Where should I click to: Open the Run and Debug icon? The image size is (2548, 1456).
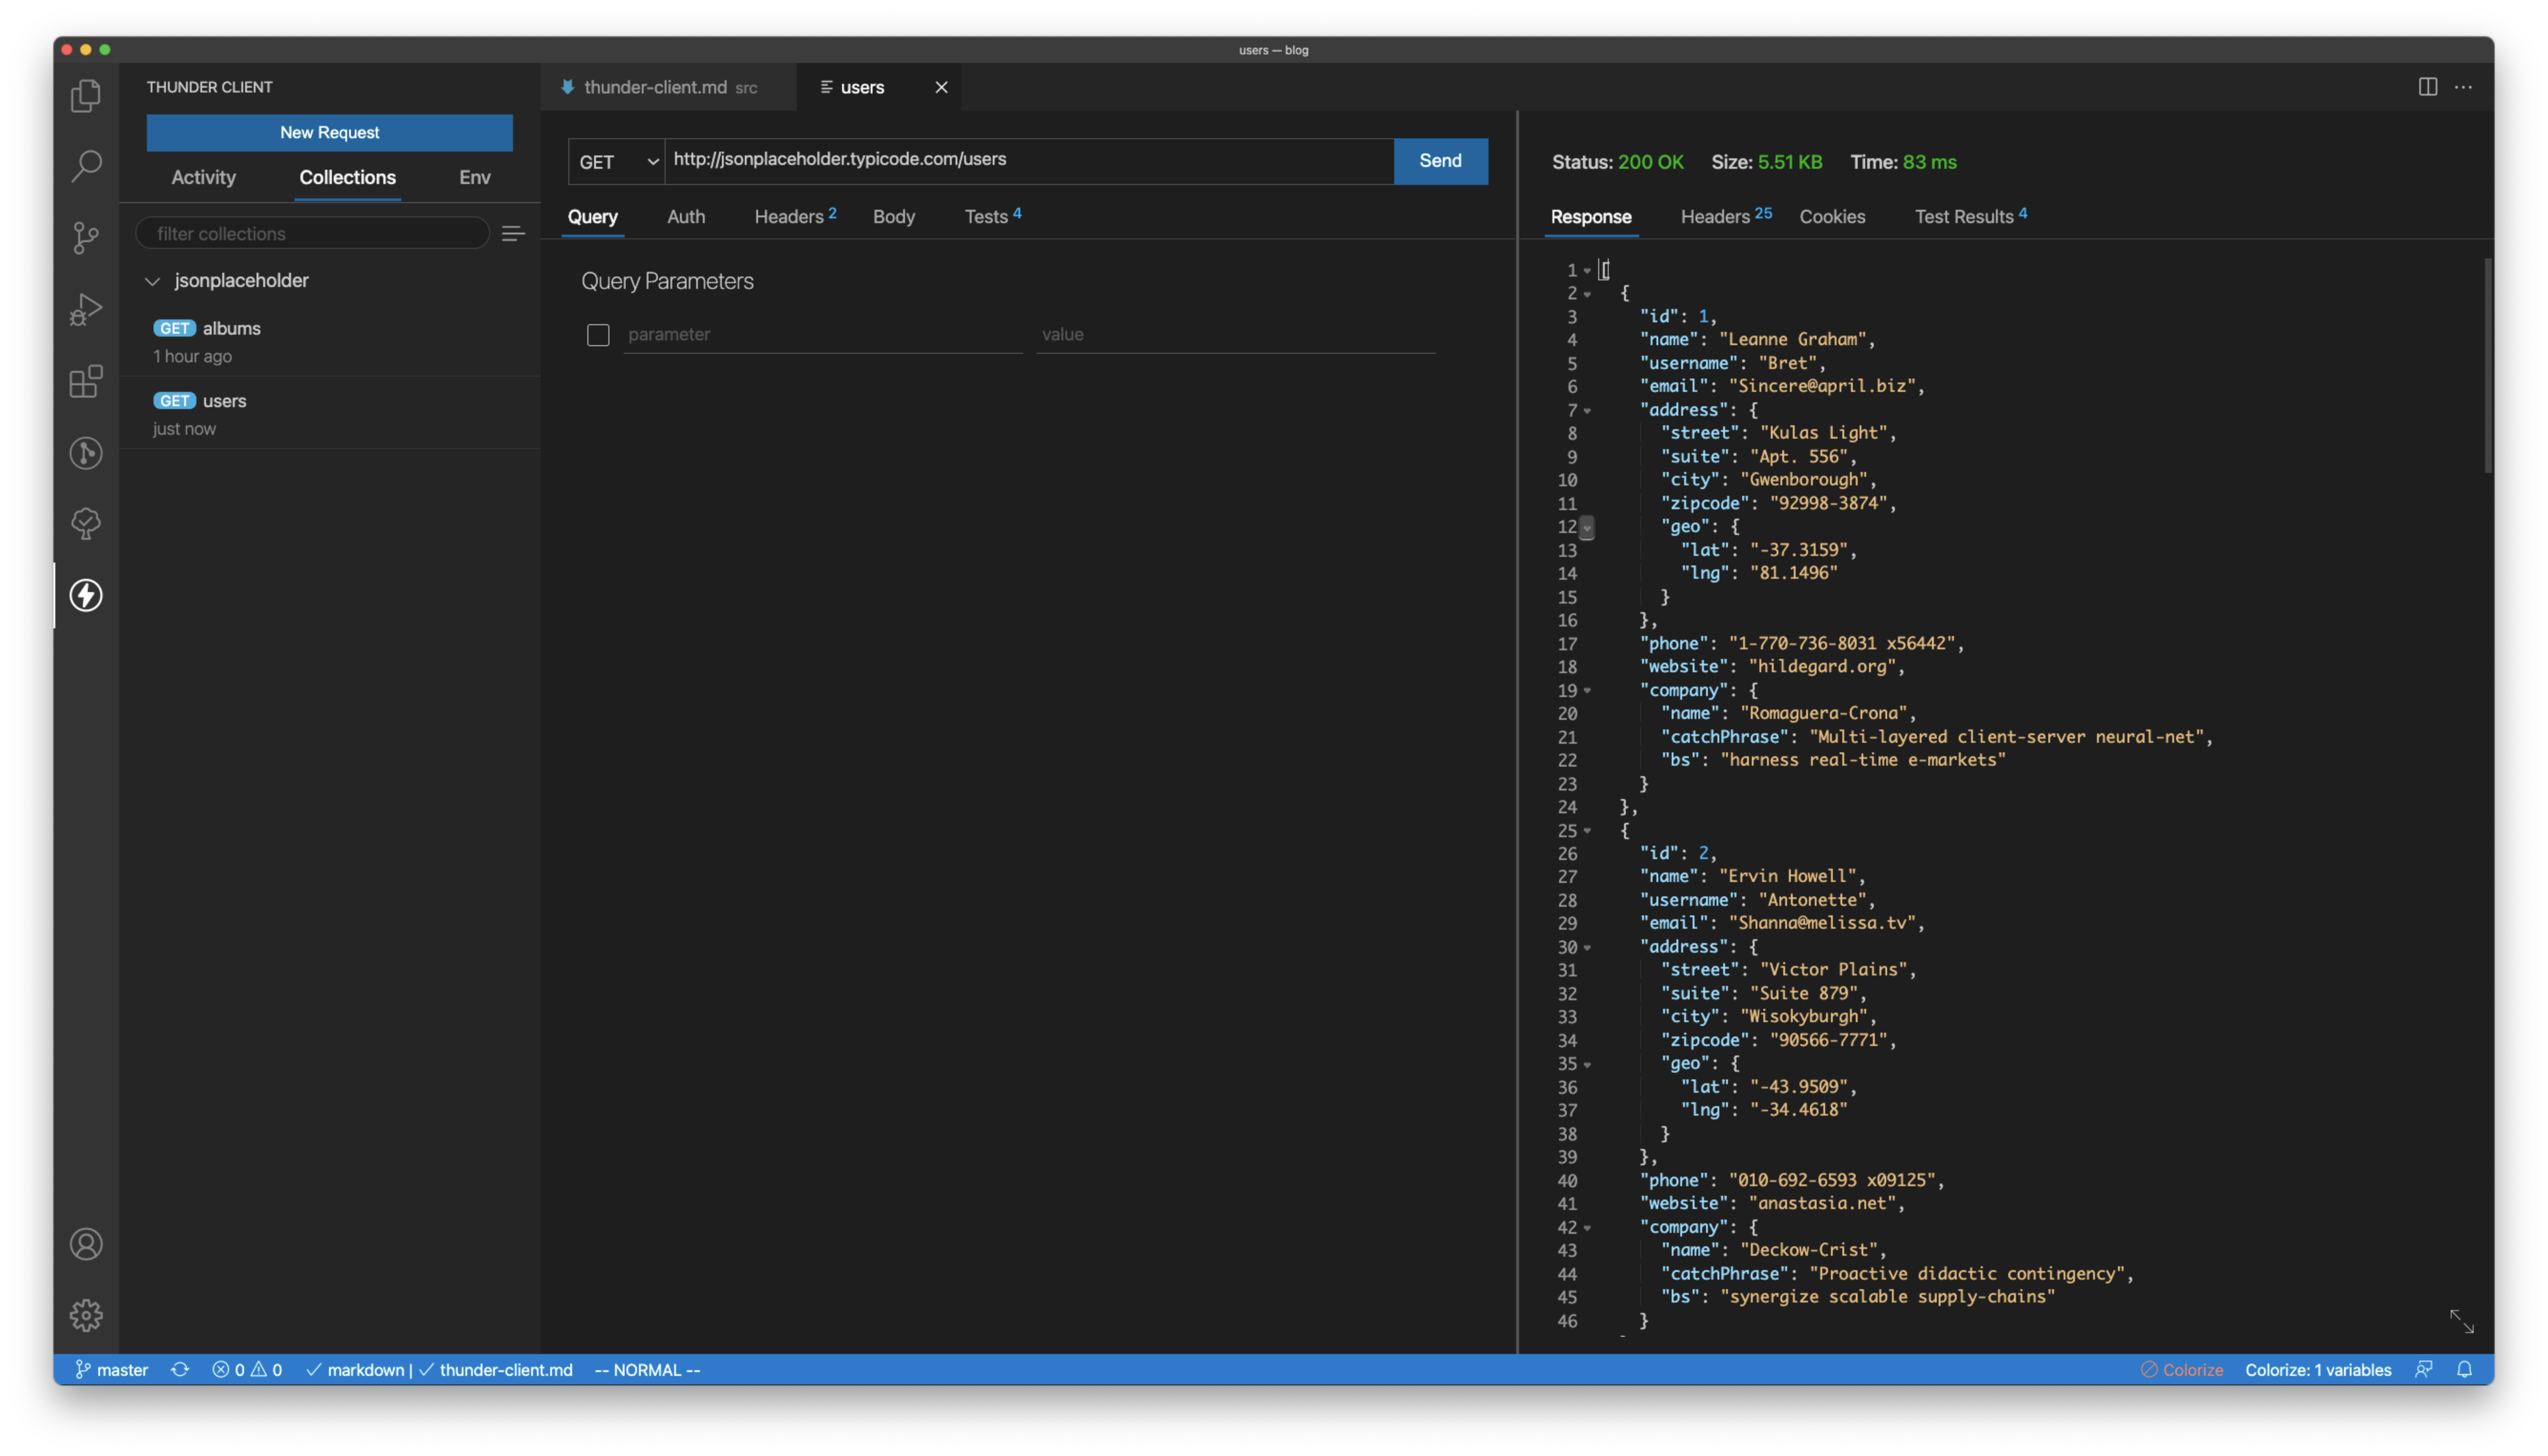coord(86,309)
